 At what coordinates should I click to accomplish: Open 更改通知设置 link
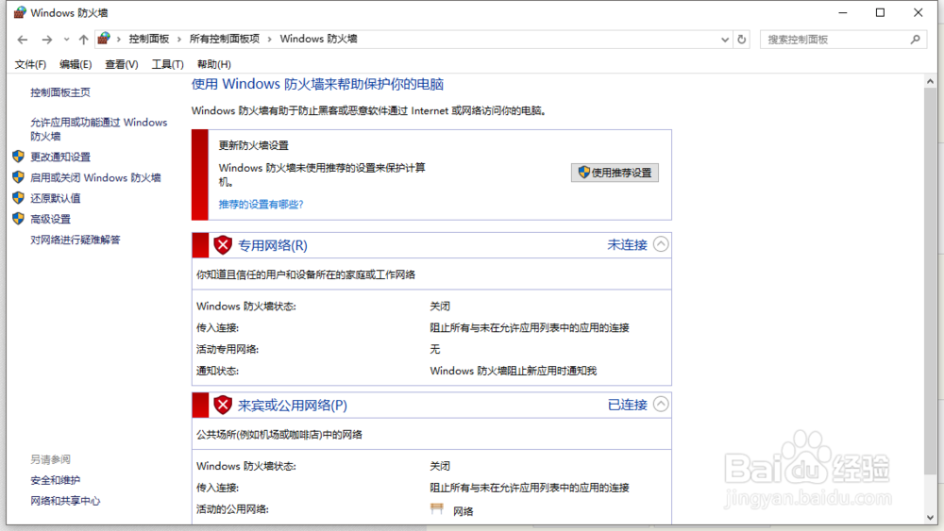(60, 157)
